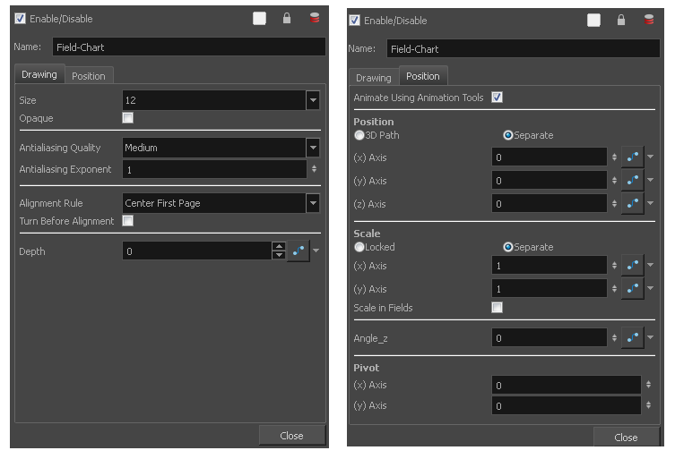Click the Angle_z value field

550,338
